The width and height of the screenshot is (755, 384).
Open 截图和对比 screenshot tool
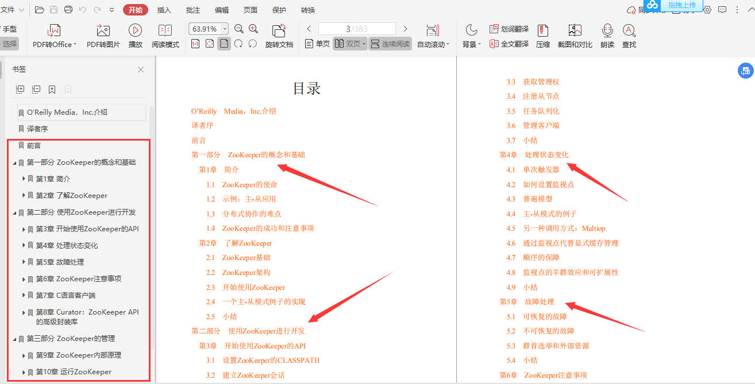click(575, 37)
